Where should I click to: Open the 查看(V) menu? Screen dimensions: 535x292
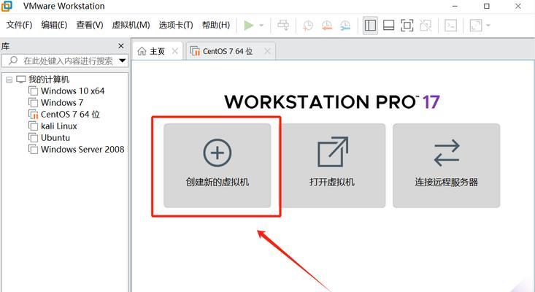[x=89, y=25]
